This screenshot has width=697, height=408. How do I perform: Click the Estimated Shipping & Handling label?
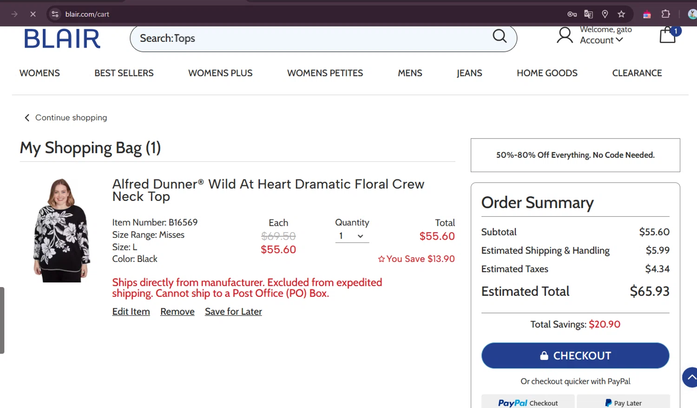(x=545, y=251)
